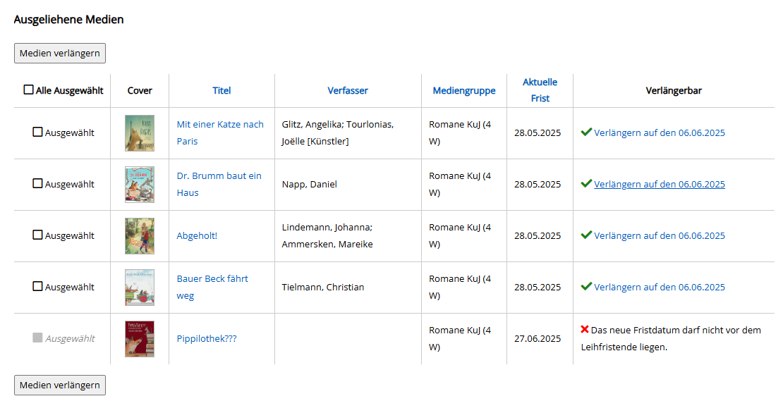Open cover thumbnail of Mit einer Katze nach Paris
783x401 pixels.
(x=140, y=133)
